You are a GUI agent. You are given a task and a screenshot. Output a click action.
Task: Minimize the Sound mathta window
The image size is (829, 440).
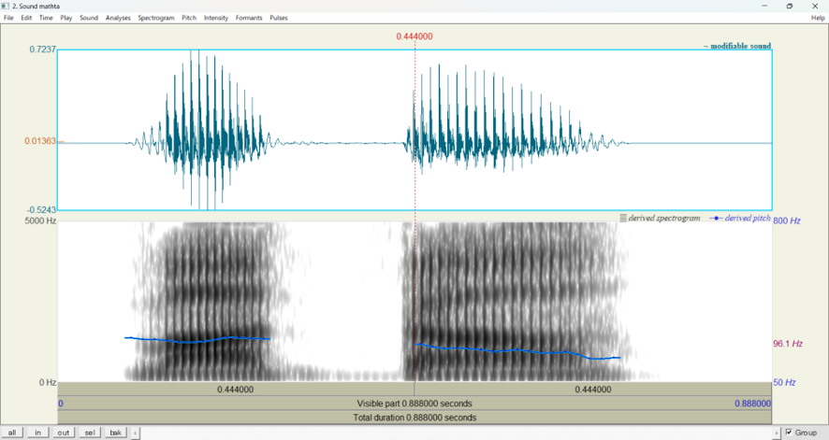(x=764, y=6)
